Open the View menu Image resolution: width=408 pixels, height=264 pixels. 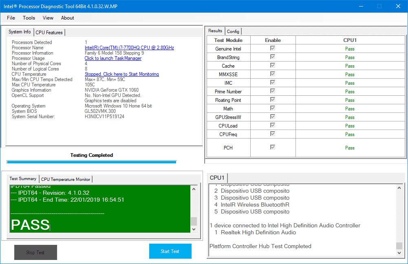point(48,18)
